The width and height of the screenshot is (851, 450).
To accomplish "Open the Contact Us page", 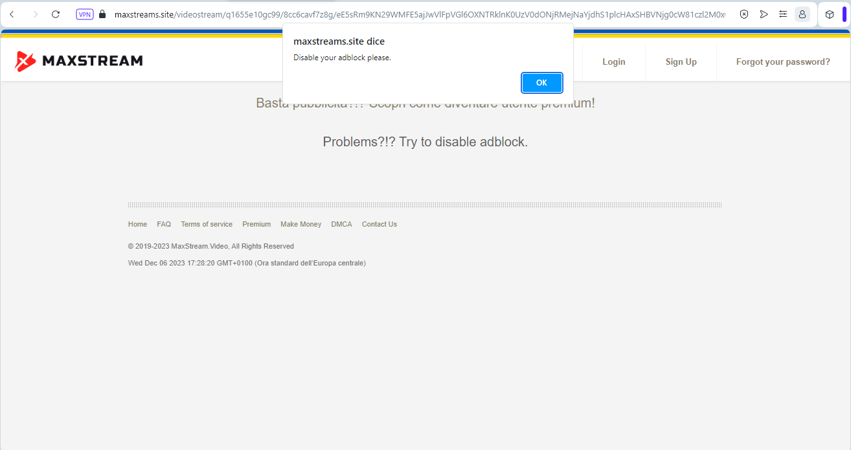I will coord(379,224).
